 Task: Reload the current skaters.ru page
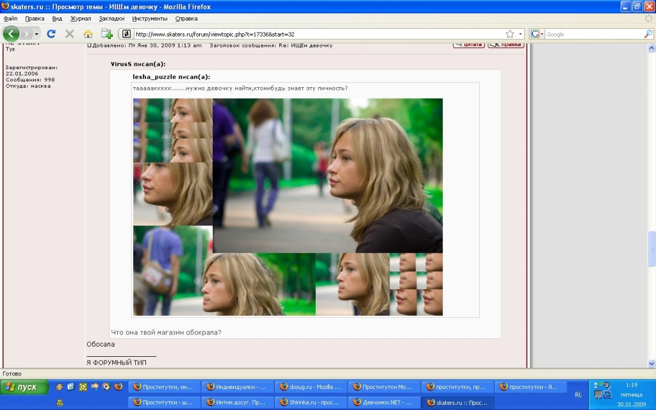point(52,33)
